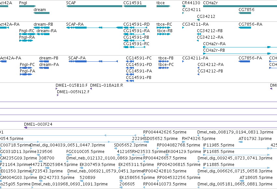Click protein label CG7856-PA
Viewport: 277px width, 189px height.
pos(250,58)
